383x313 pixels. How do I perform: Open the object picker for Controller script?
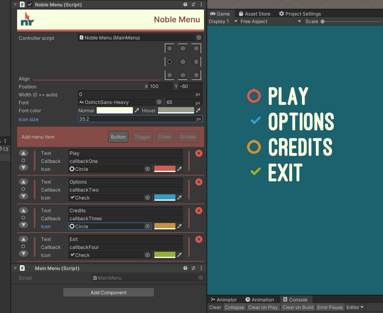[199, 37]
